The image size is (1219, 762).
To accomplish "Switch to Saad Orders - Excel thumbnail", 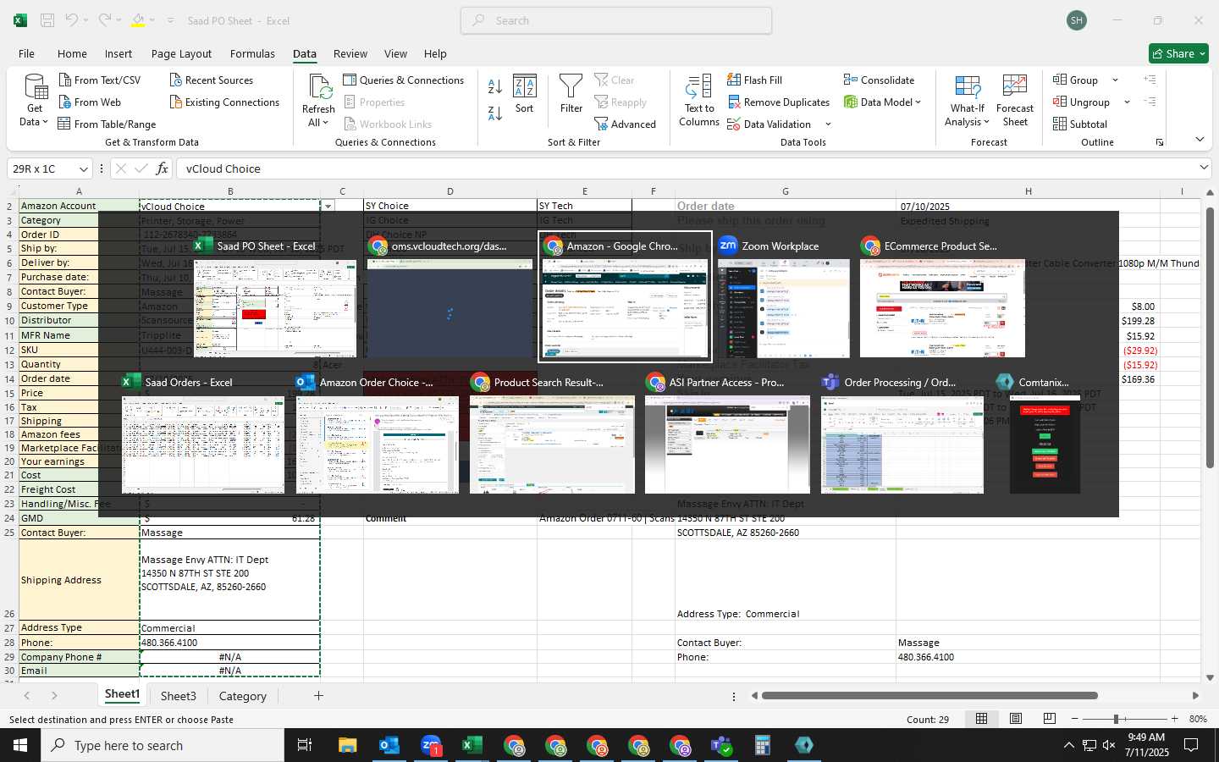I will [202, 433].
